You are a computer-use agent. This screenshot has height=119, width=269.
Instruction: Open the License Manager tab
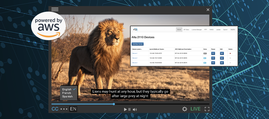coord(196,29)
